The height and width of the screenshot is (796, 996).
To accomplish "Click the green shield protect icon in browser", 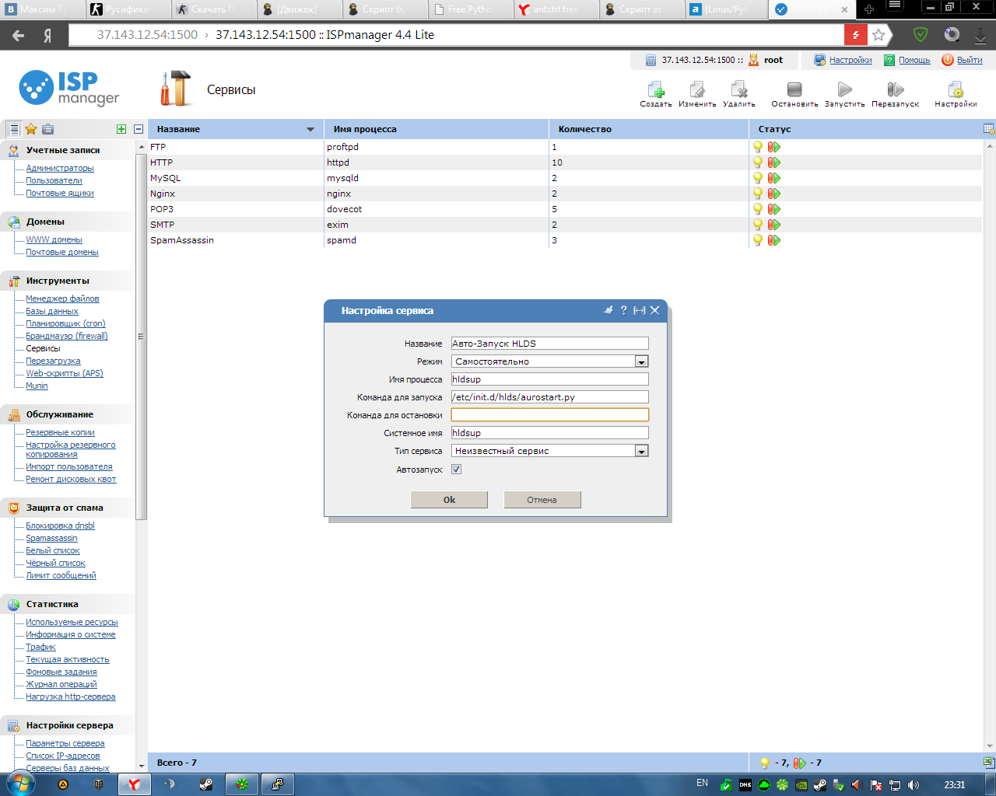I will [921, 35].
